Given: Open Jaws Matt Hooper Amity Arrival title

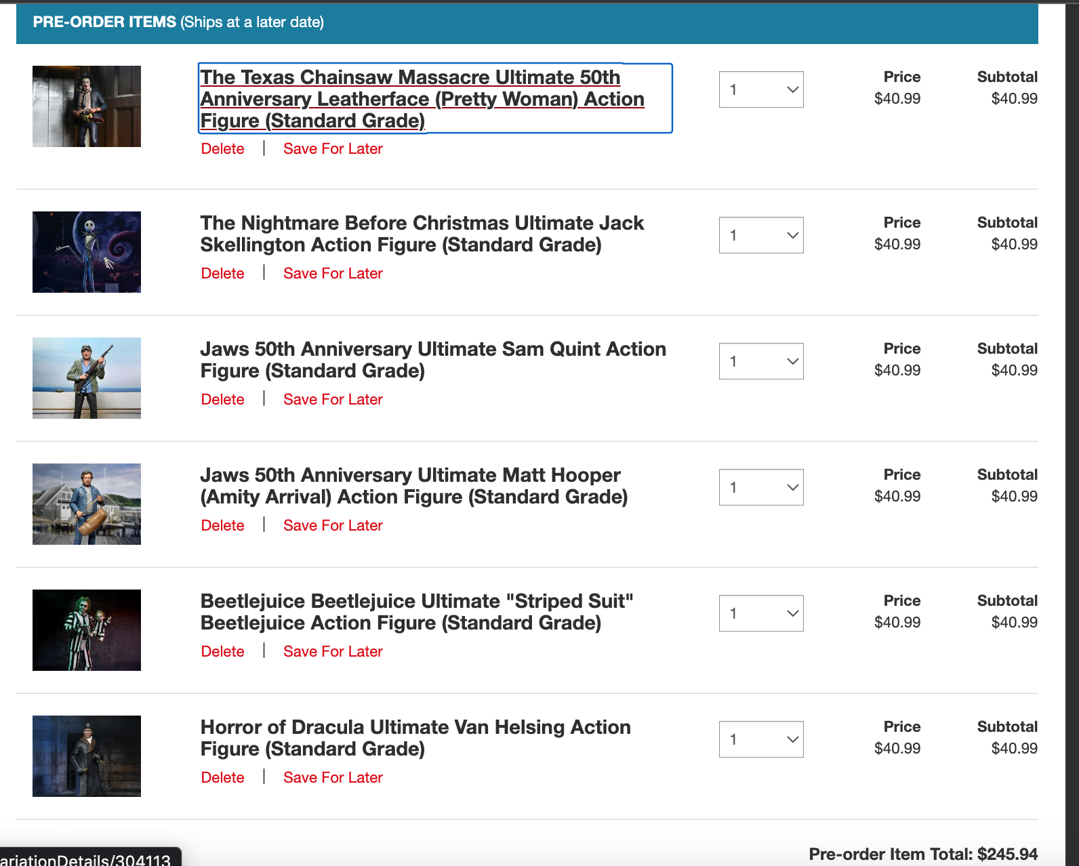Looking at the screenshot, I should tap(414, 486).
